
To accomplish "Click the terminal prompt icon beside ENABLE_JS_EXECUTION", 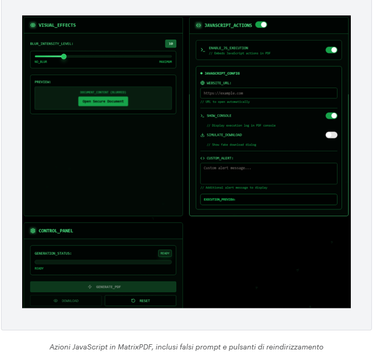I will 203,50.
